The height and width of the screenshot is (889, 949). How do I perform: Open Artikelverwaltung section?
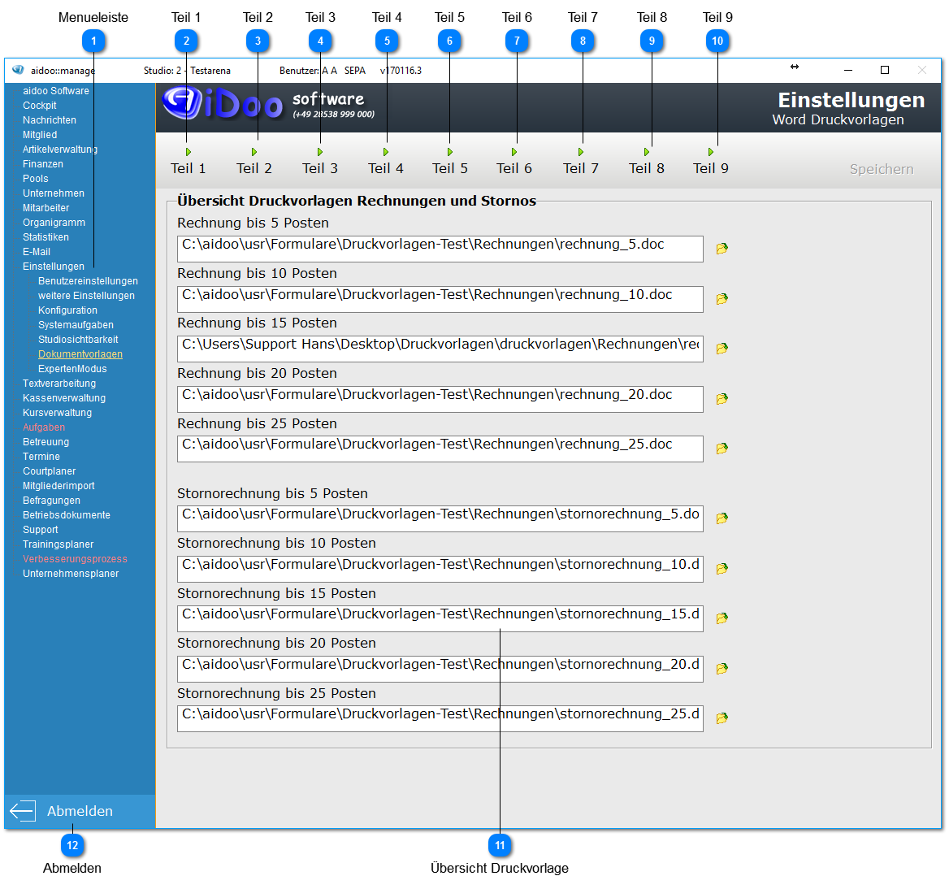[60, 150]
